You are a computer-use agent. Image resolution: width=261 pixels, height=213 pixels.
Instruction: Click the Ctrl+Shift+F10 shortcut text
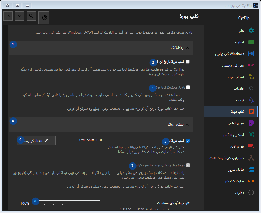point(91,140)
